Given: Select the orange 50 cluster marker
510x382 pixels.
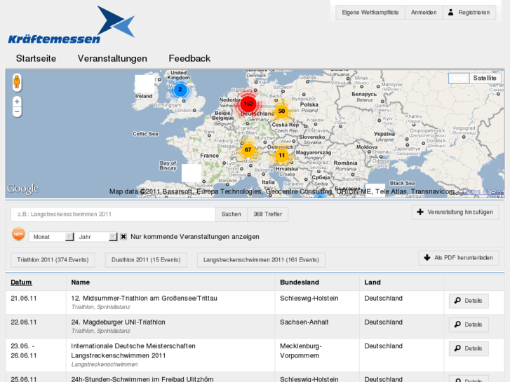Looking at the screenshot, I should tap(281, 111).
